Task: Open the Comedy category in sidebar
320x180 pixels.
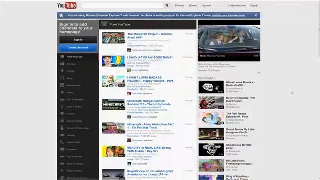Action: [x=78, y=114]
